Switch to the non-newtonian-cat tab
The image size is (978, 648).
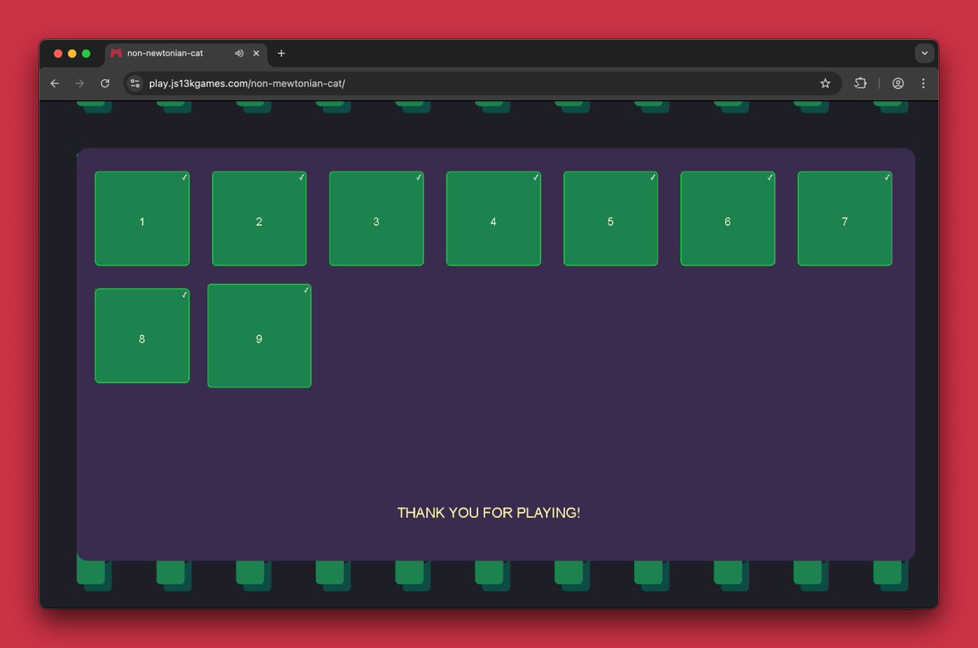tap(186, 53)
